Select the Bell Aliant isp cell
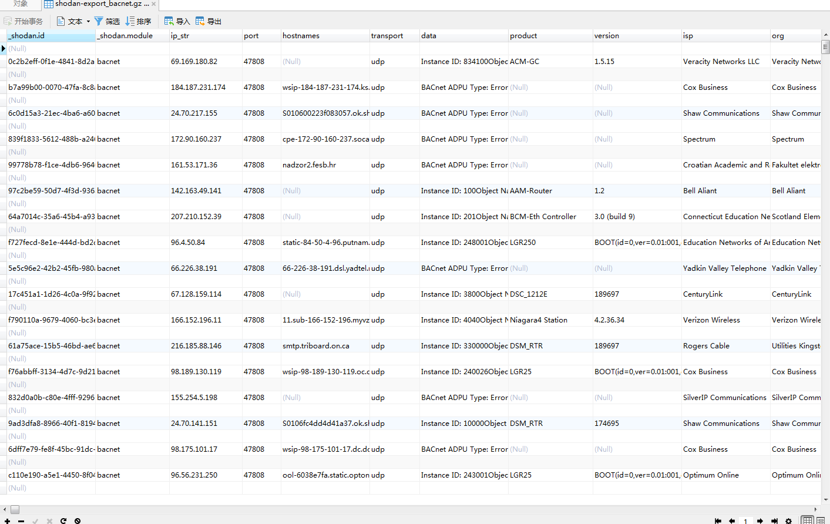 tap(726, 191)
